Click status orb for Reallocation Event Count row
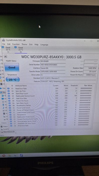 tap(11, 117)
